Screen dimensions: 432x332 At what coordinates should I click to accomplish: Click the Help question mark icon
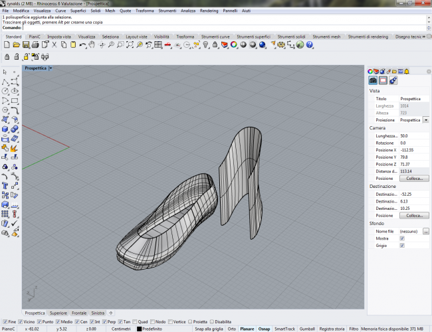tap(309, 45)
